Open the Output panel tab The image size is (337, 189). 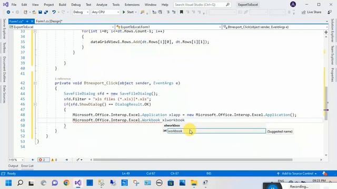(x=13, y=166)
